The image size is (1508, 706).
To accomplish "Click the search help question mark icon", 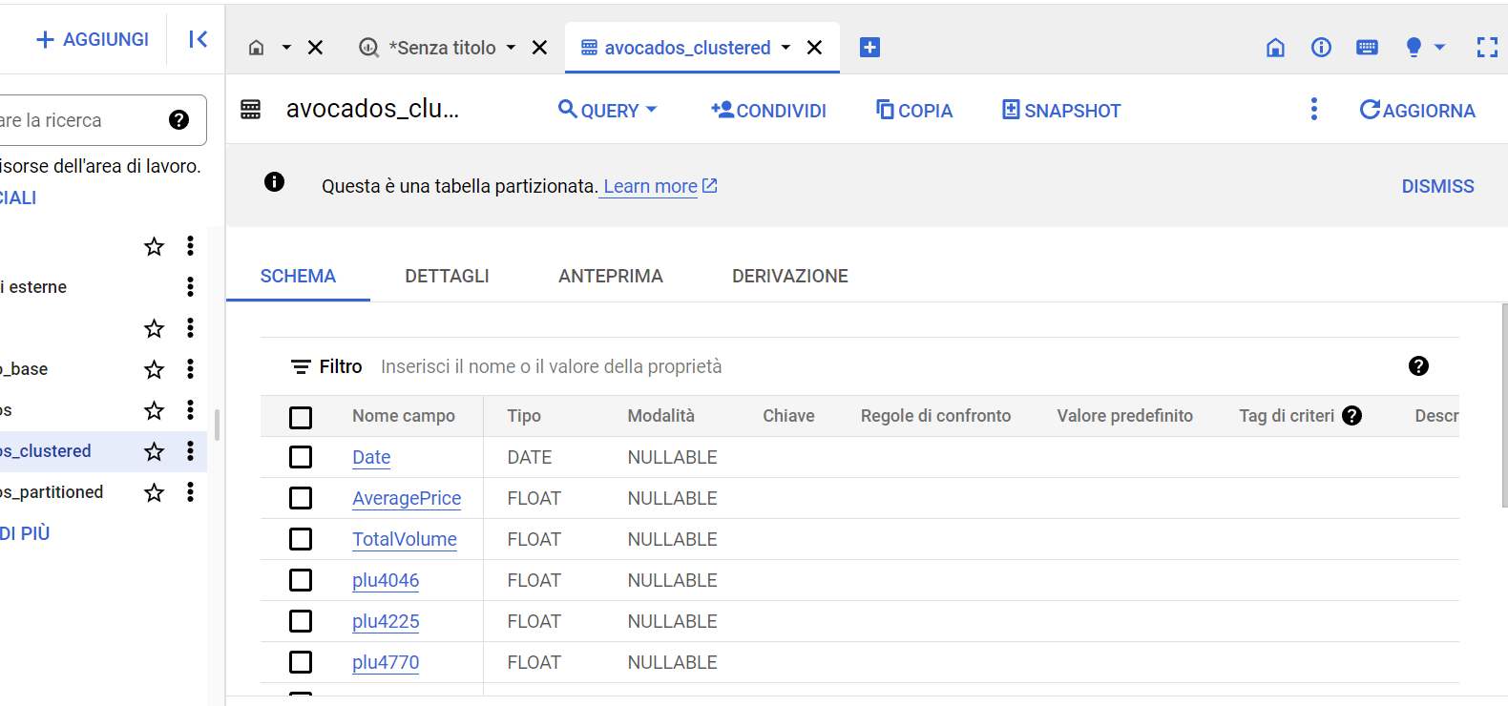I will [178, 120].
